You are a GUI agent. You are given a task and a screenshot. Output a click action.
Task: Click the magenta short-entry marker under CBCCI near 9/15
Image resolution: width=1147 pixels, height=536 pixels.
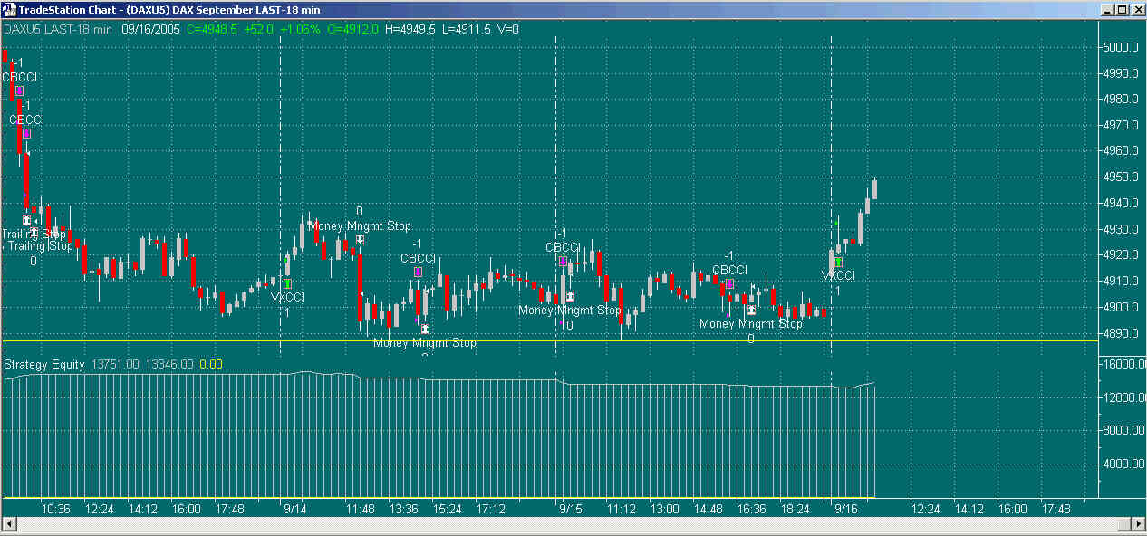coord(563,261)
